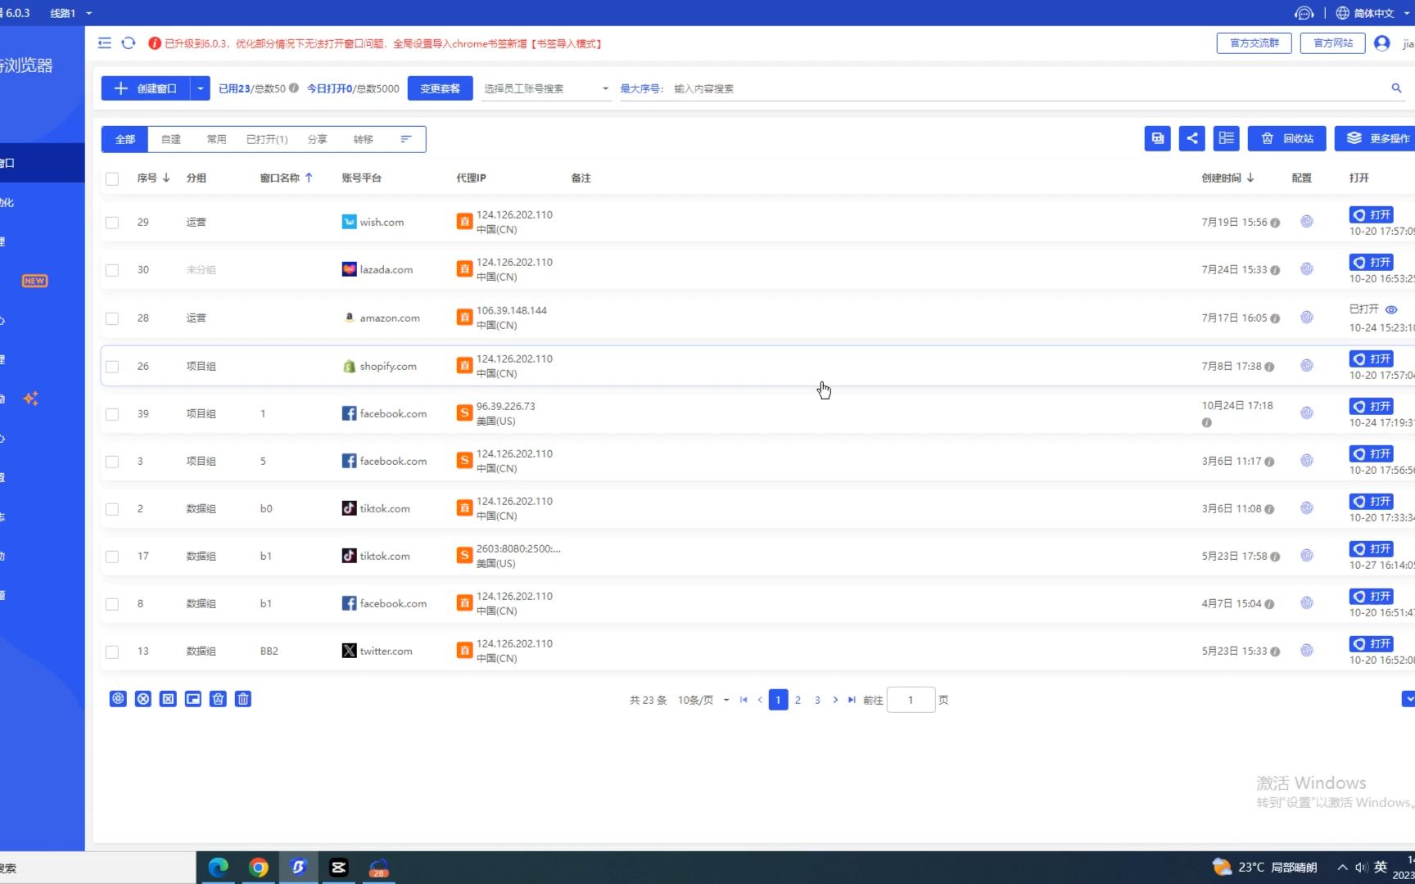Screen dimensions: 1415x884
Task: Click fingerprint config icon for amazon.com row
Action: tap(1307, 318)
